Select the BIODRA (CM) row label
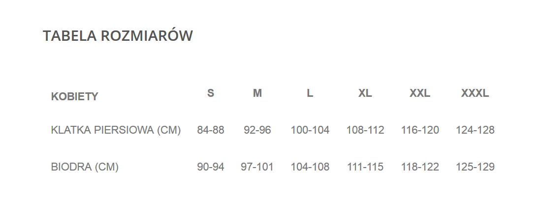541x200 pixels. 85,167
